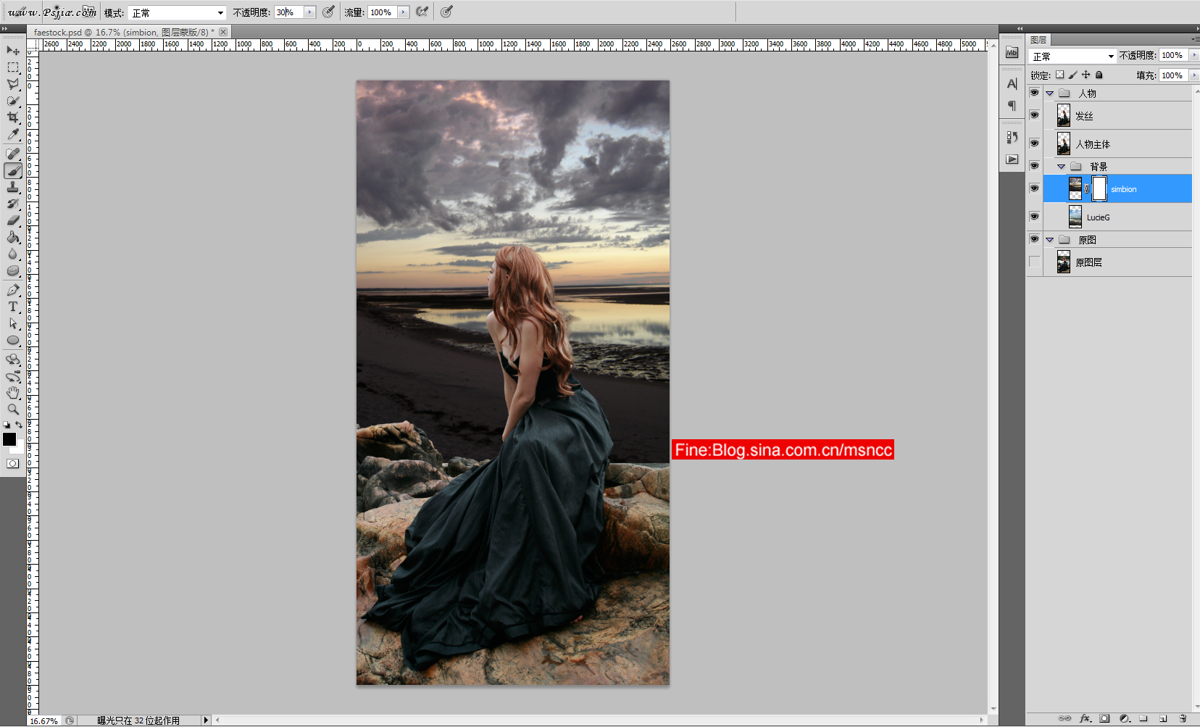Create new fill or adjustment layer

pos(1124,718)
